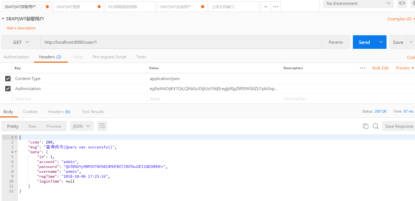The width and height of the screenshot is (415, 201).
Task: Open the response Cookies tab
Action: pyautogui.click(x=30, y=112)
